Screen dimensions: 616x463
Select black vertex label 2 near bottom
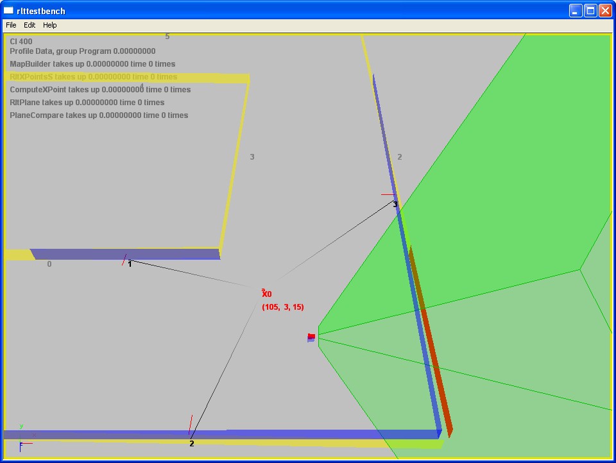pos(191,443)
